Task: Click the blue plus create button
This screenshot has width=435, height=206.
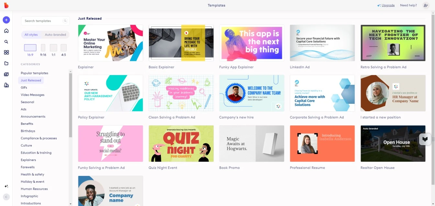Action: point(6,20)
